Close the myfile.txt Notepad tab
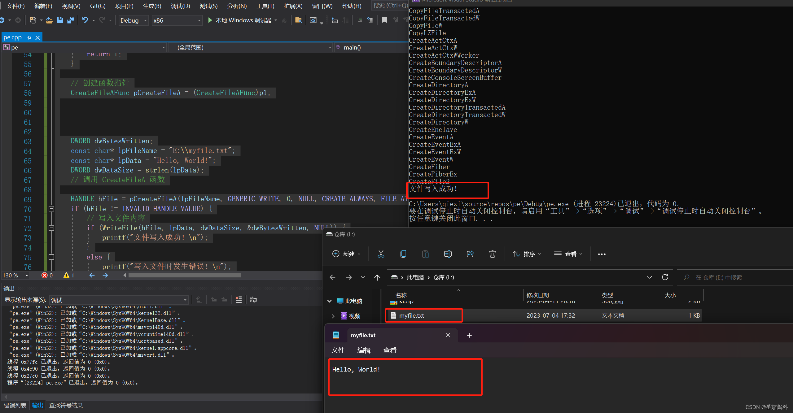This screenshot has height=413, width=793. coord(448,335)
